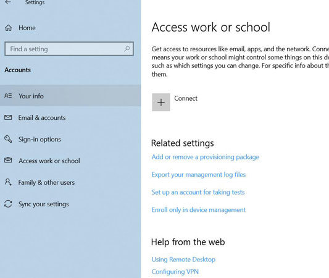Go back with the arrow next to Settings
The width and height of the screenshot is (329, 278).
[8, 2]
